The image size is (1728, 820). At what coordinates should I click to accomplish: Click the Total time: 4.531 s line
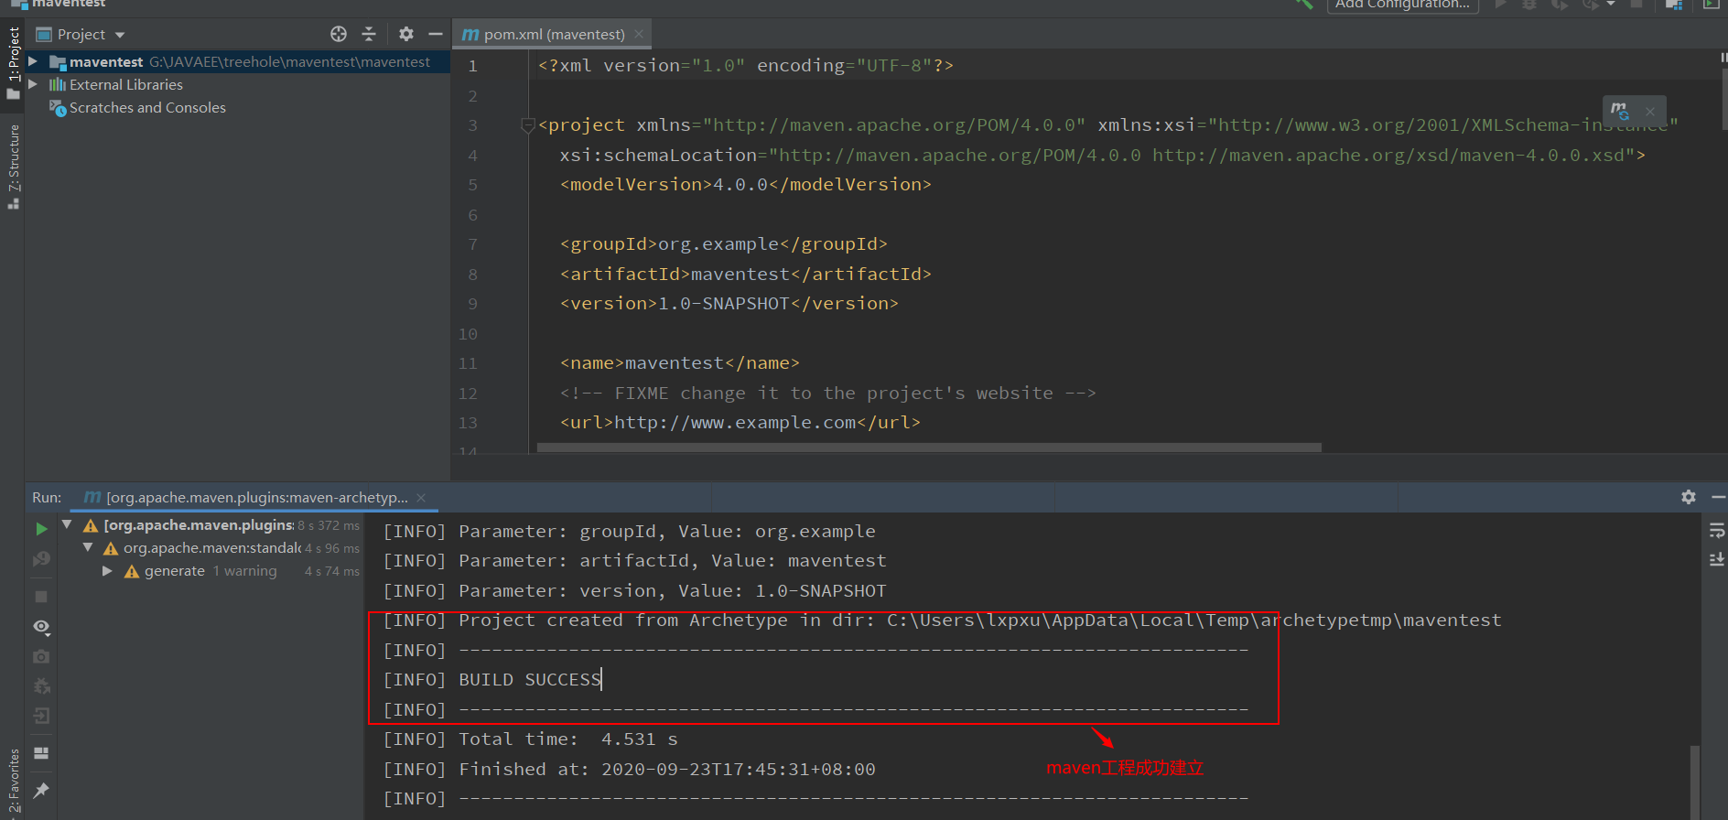[x=531, y=739]
